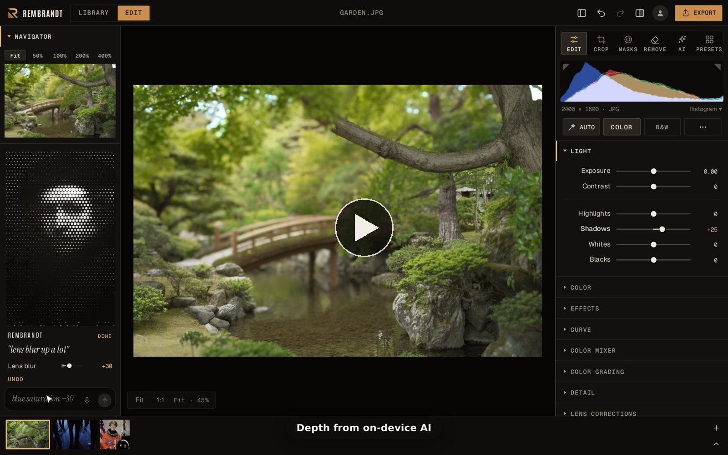
Task: Open the more options ellipsis button
Action: click(703, 127)
